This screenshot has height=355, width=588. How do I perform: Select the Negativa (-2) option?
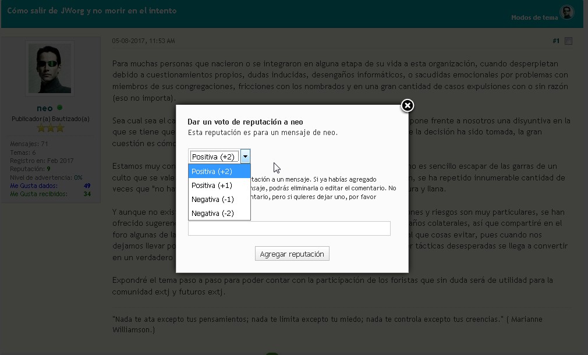click(x=219, y=213)
